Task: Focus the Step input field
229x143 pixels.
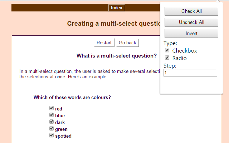Action: [x=190, y=73]
